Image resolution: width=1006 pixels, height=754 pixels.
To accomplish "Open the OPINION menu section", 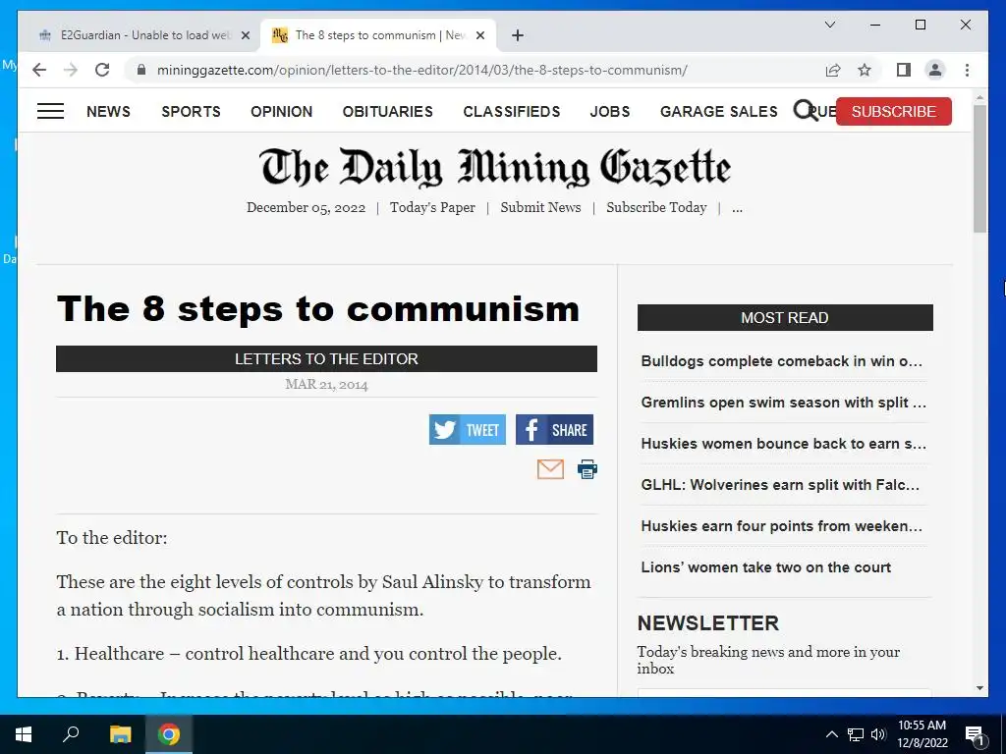I will point(282,112).
